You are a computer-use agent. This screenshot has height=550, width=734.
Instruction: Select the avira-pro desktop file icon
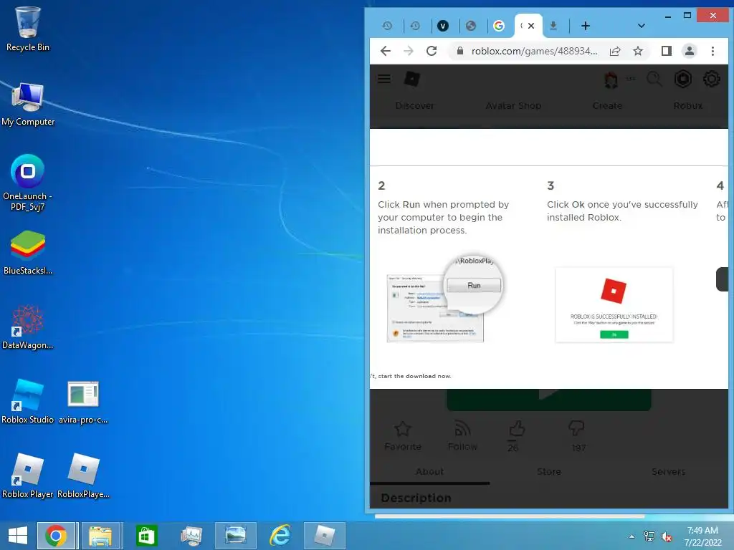(x=83, y=402)
